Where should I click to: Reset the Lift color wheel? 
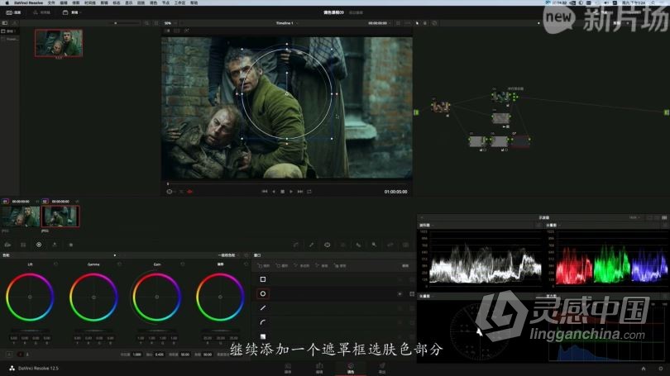[x=56, y=264]
